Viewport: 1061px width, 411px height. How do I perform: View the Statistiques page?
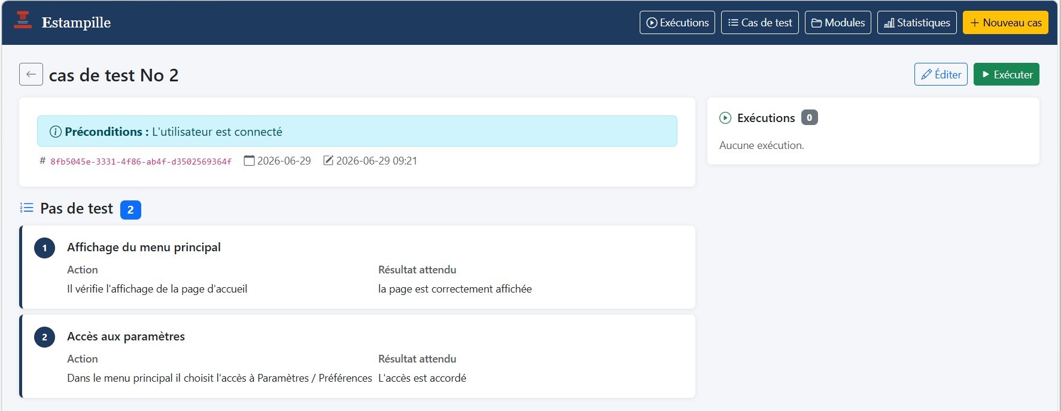[x=917, y=23]
